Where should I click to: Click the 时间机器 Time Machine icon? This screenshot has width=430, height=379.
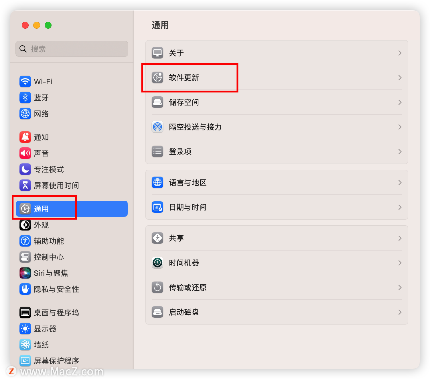coord(157,263)
